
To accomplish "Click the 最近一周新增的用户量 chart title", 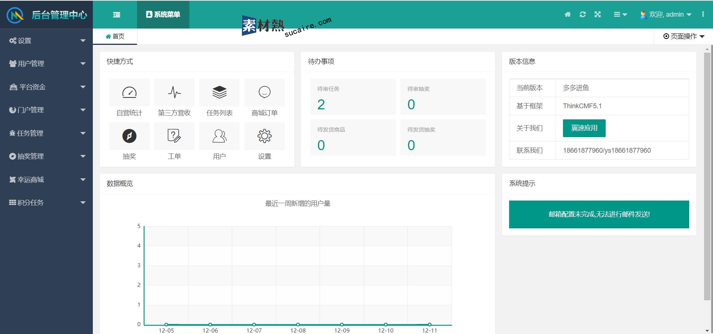I will pyautogui.click(x=298, y=204).
